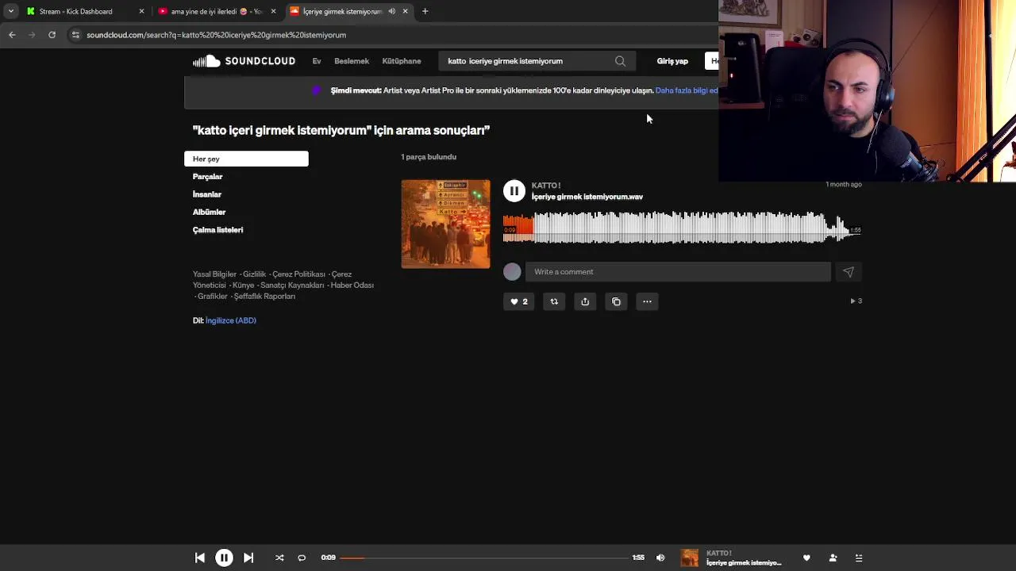The image size is (1016, 571).
Task: Click the play count of 3
Action: tap(856, 301)
